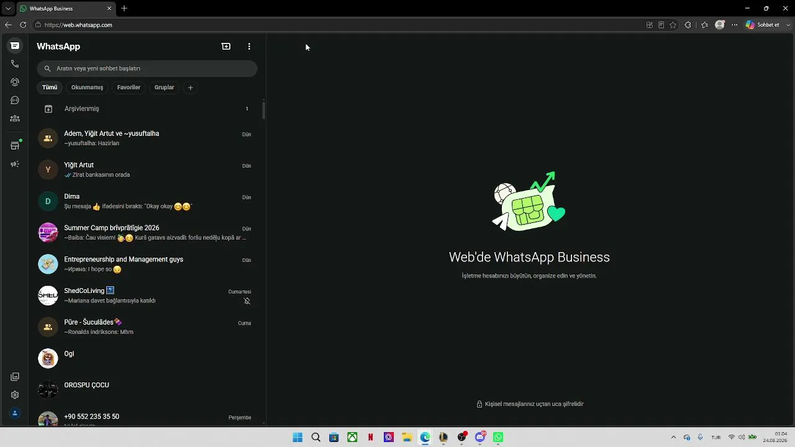795x447 pixels.
Task: Click the search or new chat field
Action: point(147,68)
